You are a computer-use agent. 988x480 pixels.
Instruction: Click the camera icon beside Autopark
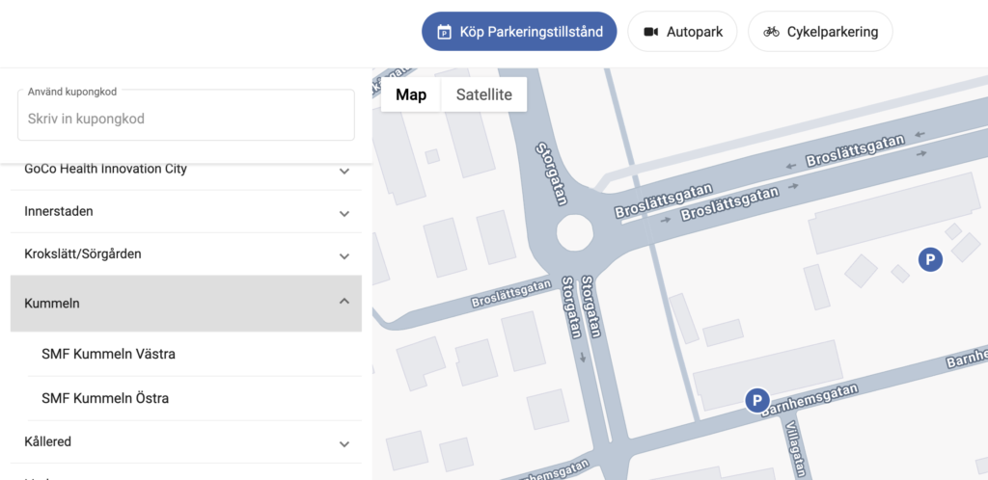pyautogui.click(x=650, y=32)
